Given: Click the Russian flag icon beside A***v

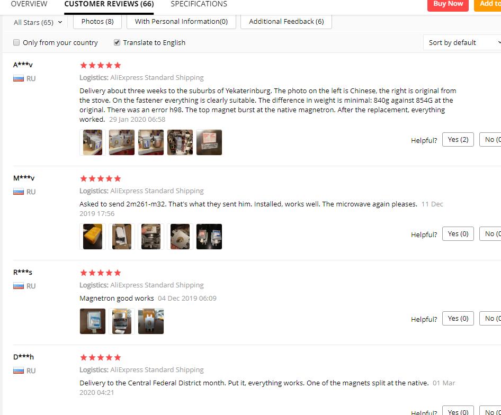Looking at the screenshot, I should pyautogui.click(x=19, y=78).
